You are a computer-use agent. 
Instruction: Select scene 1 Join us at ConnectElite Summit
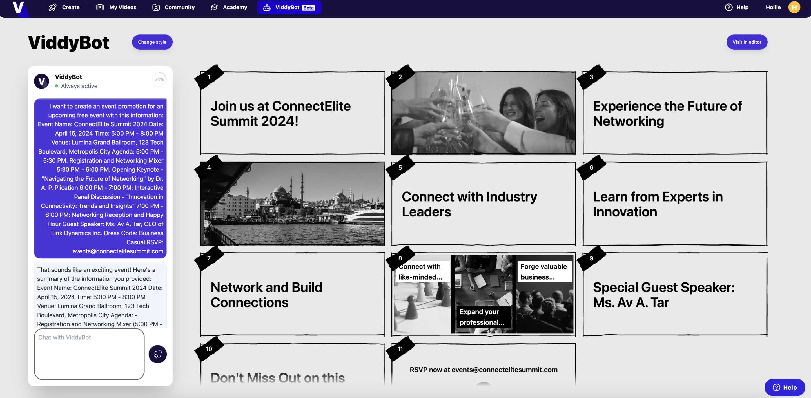[x=293, y=113]
